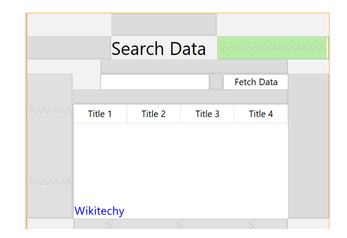The width and height of the screenshot is (347, 238).
Task: Click the gray box left of Search Data heading
Action: tap(69, 48)
